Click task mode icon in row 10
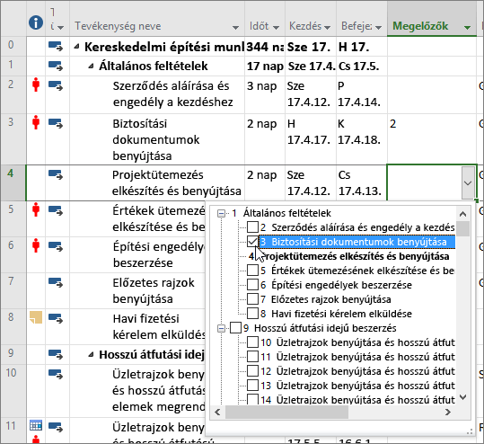Viewport: 484px width, 444px height. click(56, 374)
